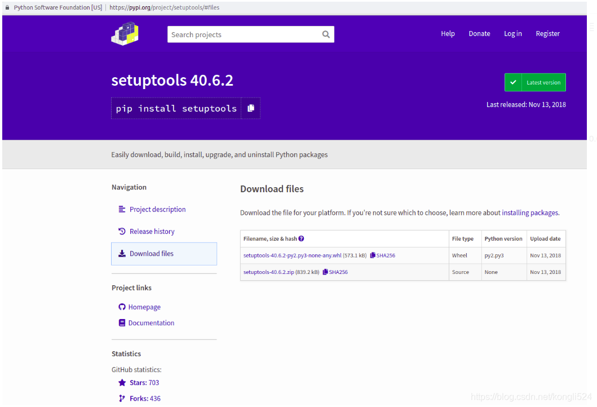The width and height of the screenshot is (597, 407).
Task: Click the Filename, size & hash header
Action: (x=270, y=238)
